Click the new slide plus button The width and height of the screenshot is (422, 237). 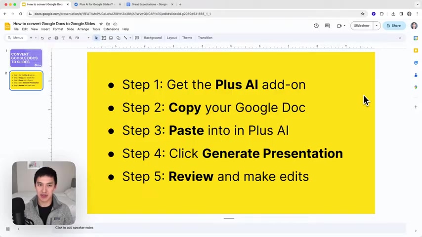(x=31, y=38)
